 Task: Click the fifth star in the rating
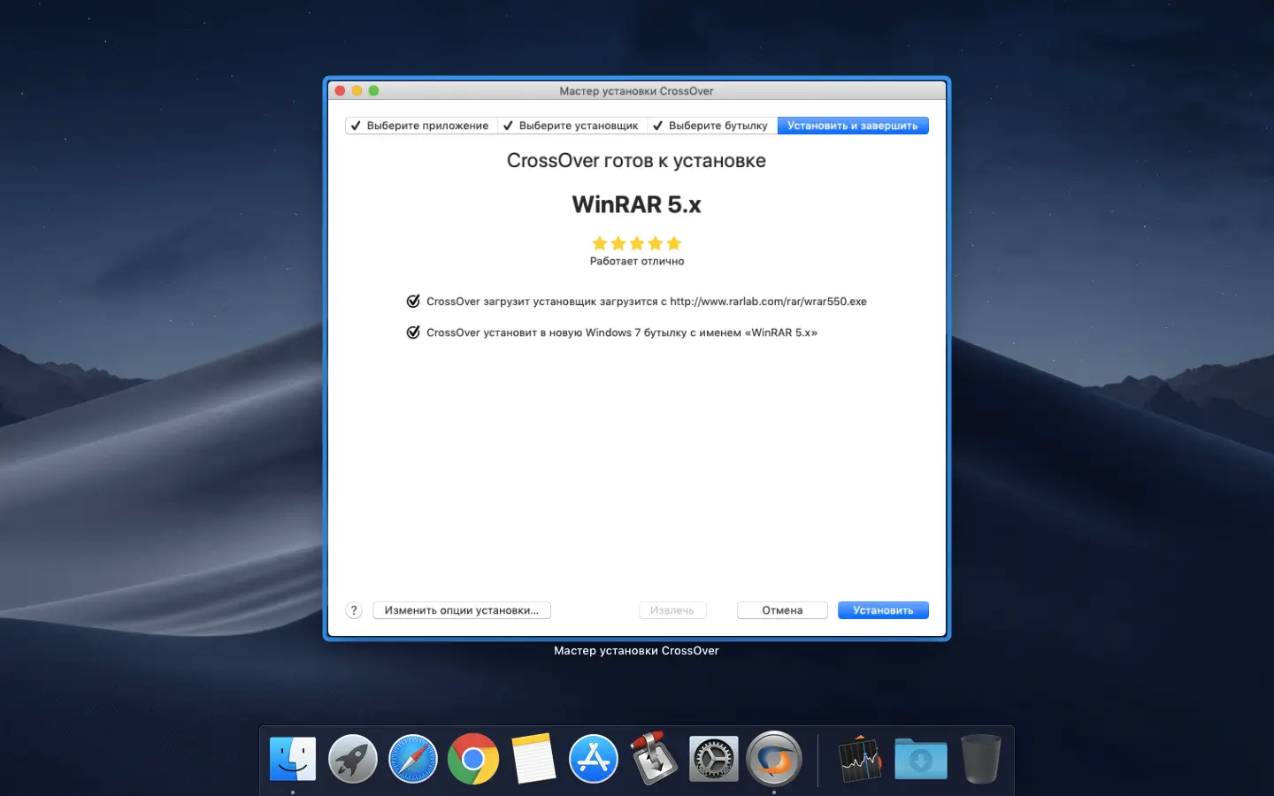click(x=674, y=242)
